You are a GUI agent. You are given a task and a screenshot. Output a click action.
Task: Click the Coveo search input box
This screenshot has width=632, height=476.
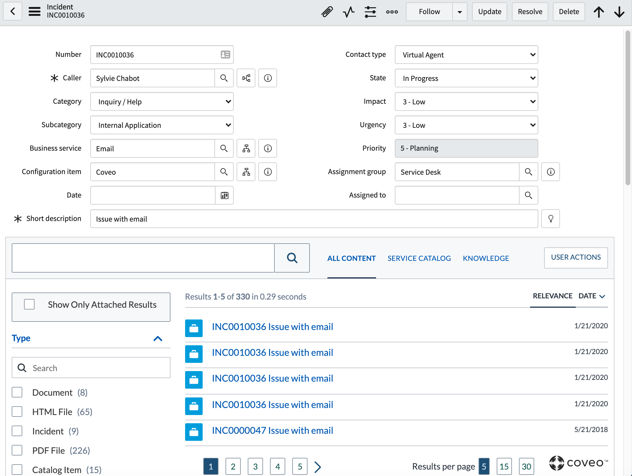pos(143,258)
